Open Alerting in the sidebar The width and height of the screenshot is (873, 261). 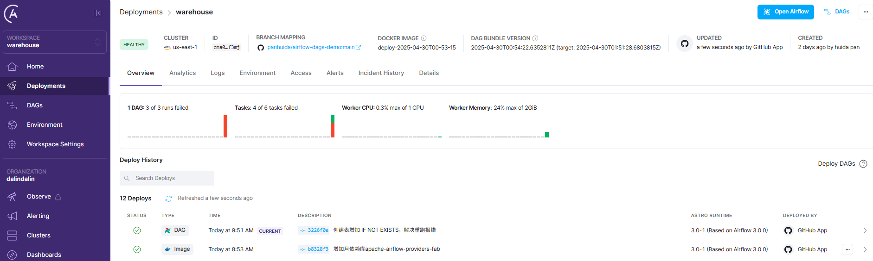38,216
